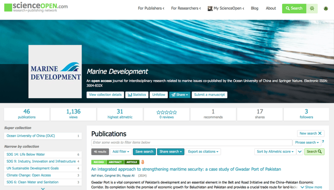Click the ScienceOpen.com logo

(36, 7)
